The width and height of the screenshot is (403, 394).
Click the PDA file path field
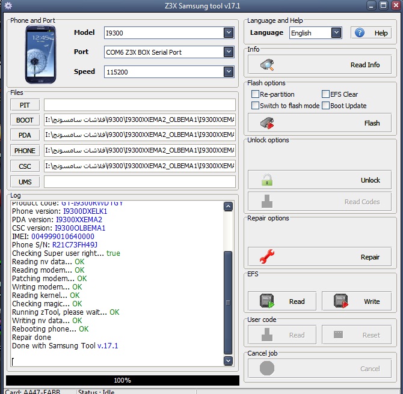[140, 135]
